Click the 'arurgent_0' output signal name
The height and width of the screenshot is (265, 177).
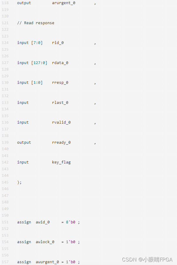[x=64, y=3]
